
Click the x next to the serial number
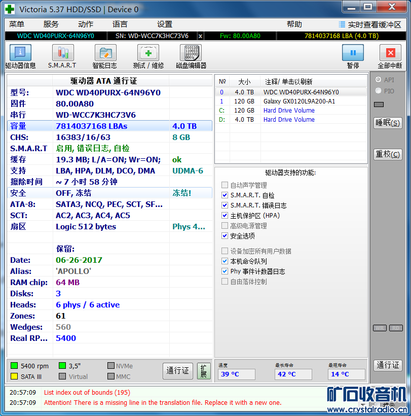[x=200, y=36]
